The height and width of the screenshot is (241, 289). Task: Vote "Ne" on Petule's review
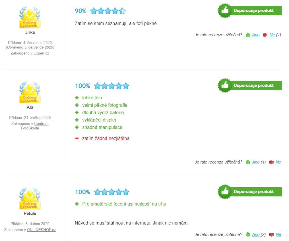[x=278, y=234]
